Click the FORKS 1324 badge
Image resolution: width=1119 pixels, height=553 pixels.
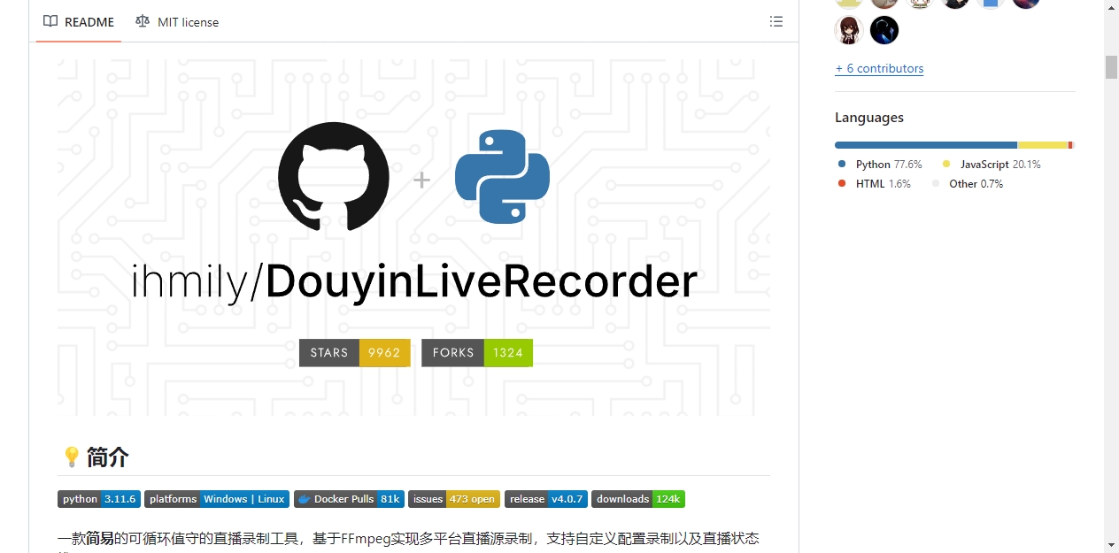point(477,352)
